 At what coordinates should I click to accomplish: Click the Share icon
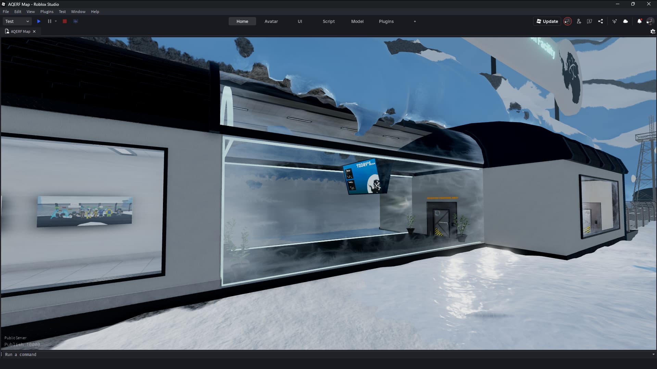[601, 21]
